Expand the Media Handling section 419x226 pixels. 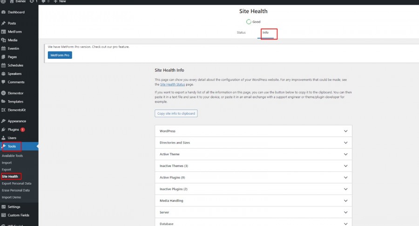(253, 200)
